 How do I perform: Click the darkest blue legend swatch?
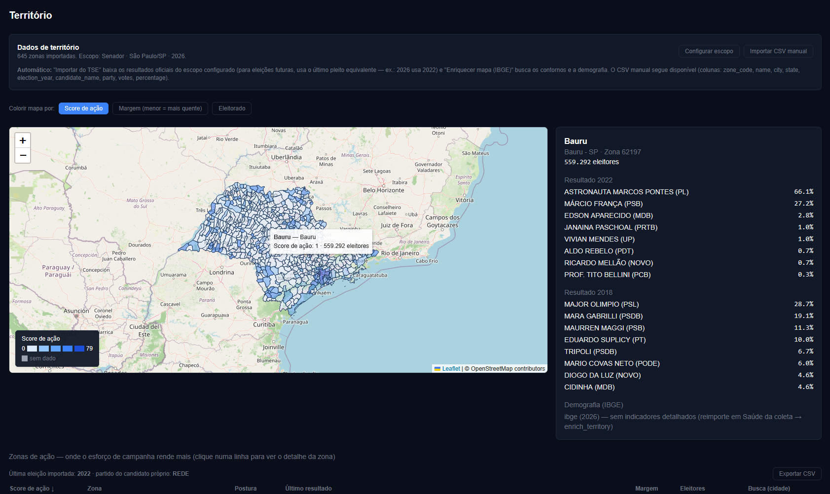tap(79, 349)
